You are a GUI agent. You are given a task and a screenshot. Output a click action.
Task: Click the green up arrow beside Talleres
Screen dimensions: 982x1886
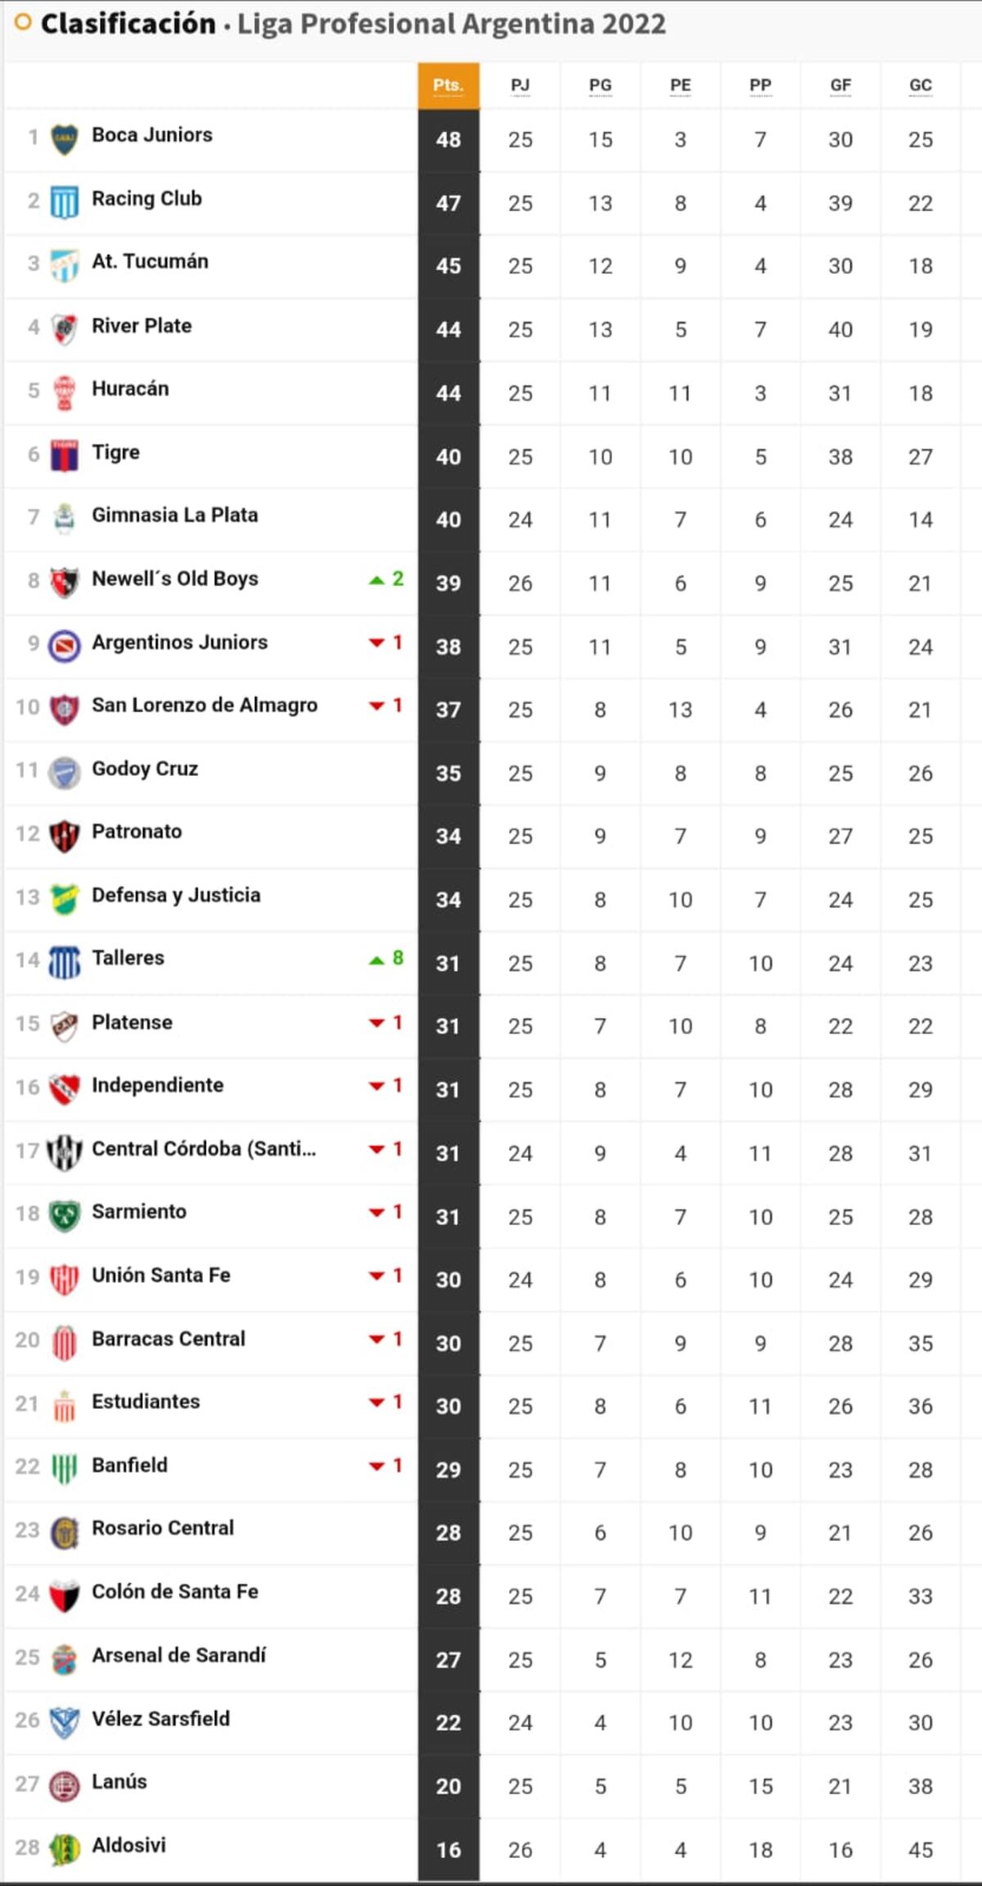[376, 959]
